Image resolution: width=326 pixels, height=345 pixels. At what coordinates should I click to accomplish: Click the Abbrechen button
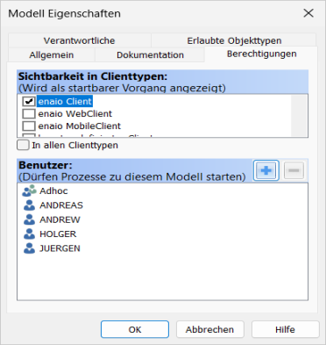(x=209, y=329)
